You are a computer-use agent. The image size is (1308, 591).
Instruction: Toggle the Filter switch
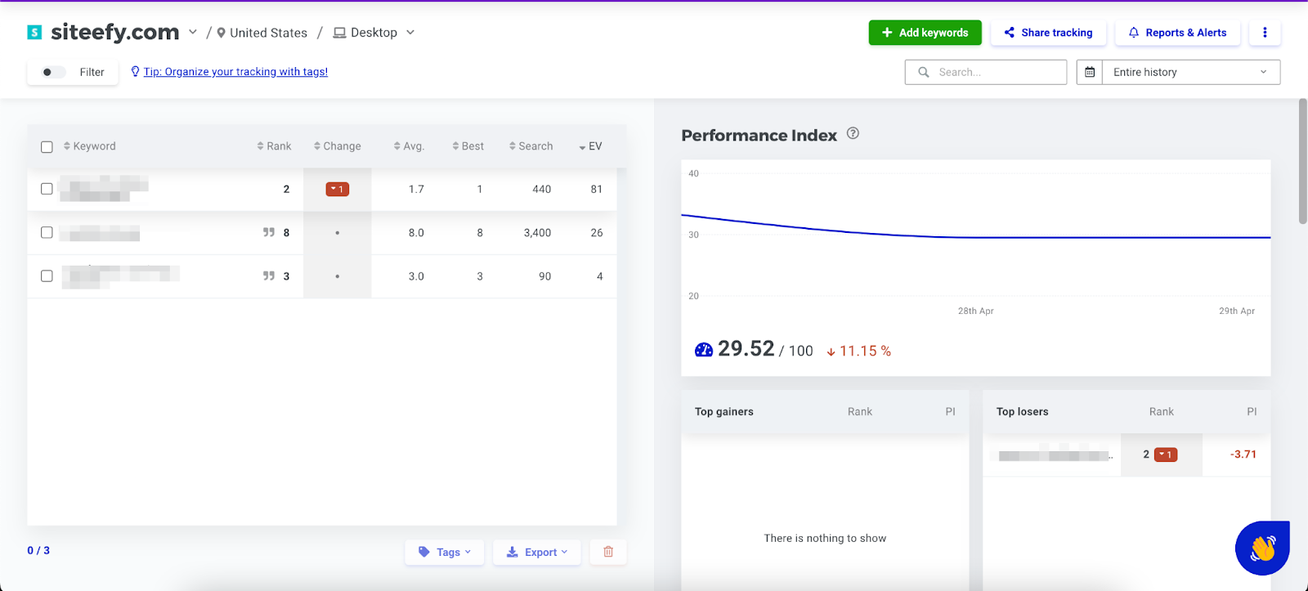52,72
